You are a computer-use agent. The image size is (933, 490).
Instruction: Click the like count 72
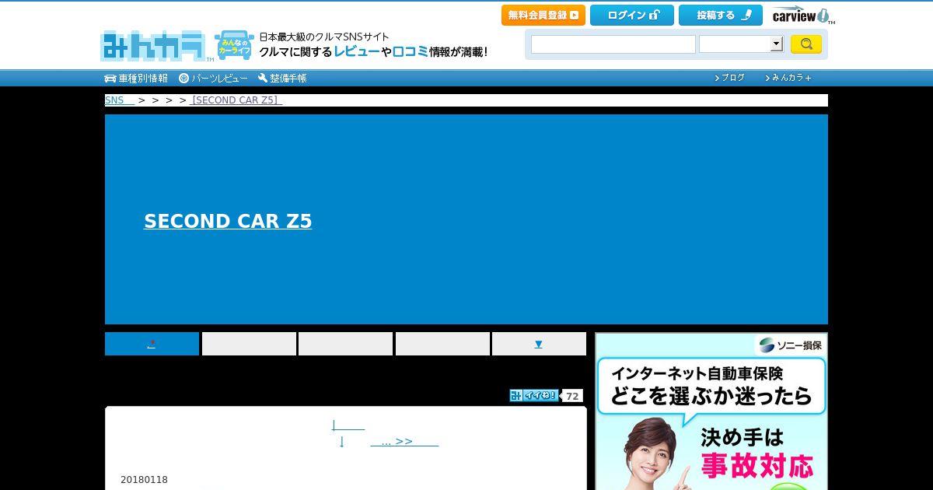pyautogui.click(x=572, y=396)
